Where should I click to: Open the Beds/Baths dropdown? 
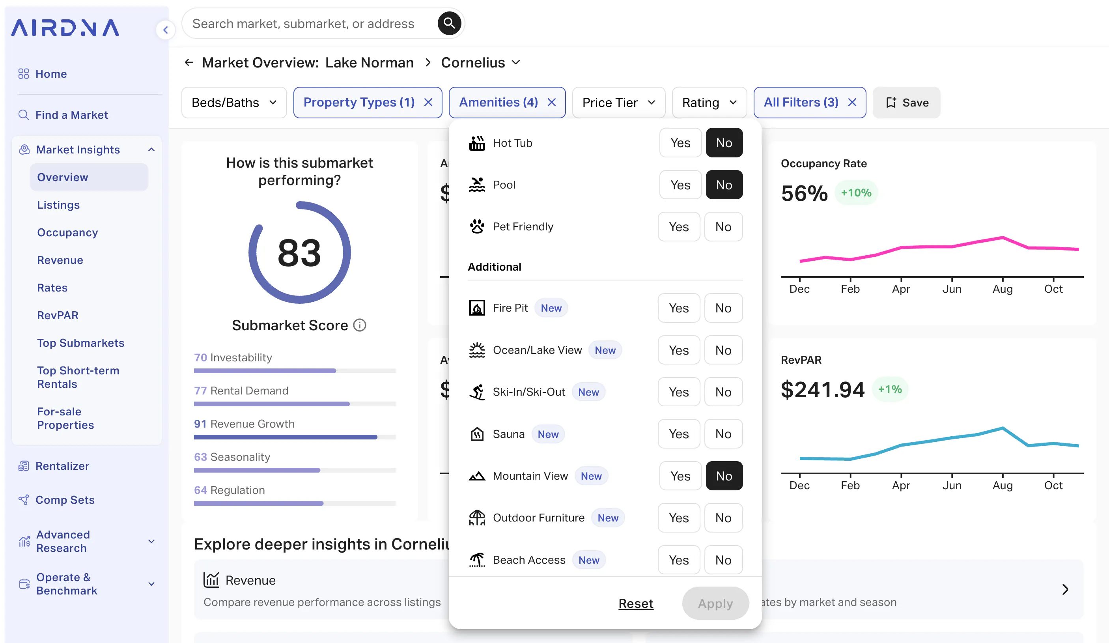tap(234, 103)
